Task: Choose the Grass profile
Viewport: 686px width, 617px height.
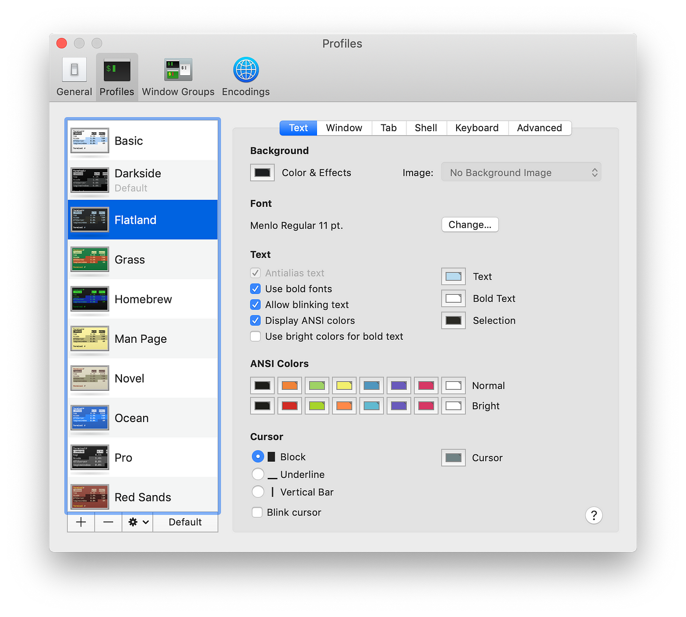Action: coord(143,260)
